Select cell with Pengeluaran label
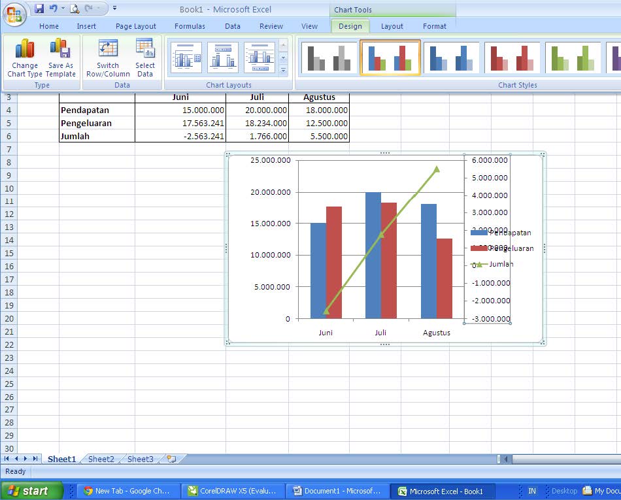 click(x=97, y=123)
